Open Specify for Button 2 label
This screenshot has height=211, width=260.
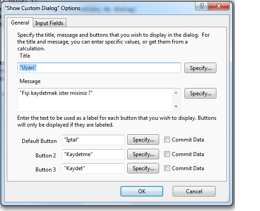coord(143,154)
